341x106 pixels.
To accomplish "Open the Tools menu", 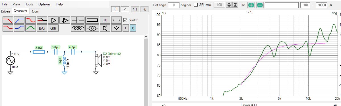I will coord(29,4).
